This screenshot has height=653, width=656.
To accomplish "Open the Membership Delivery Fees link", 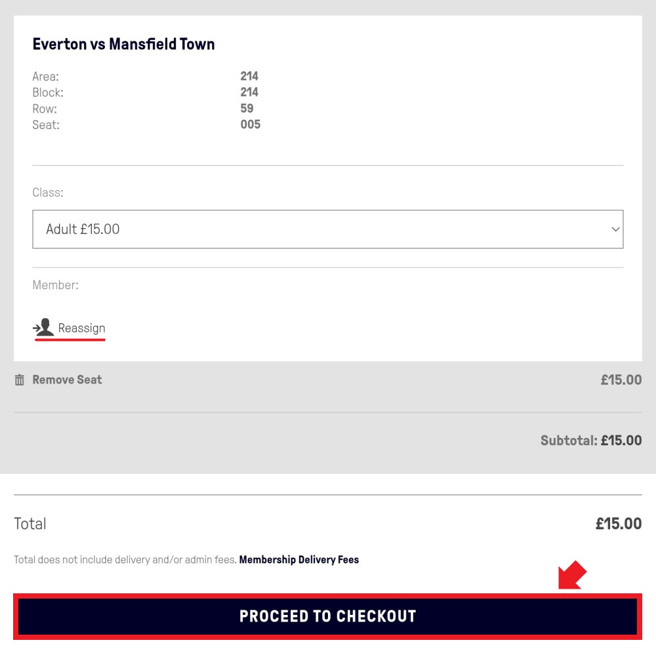I will click(x=298, y=559).
